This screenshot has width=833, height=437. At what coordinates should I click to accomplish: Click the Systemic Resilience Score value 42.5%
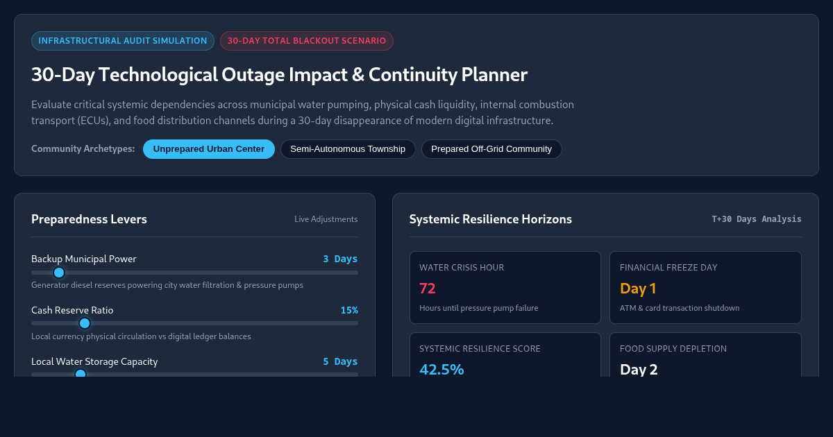441,369
